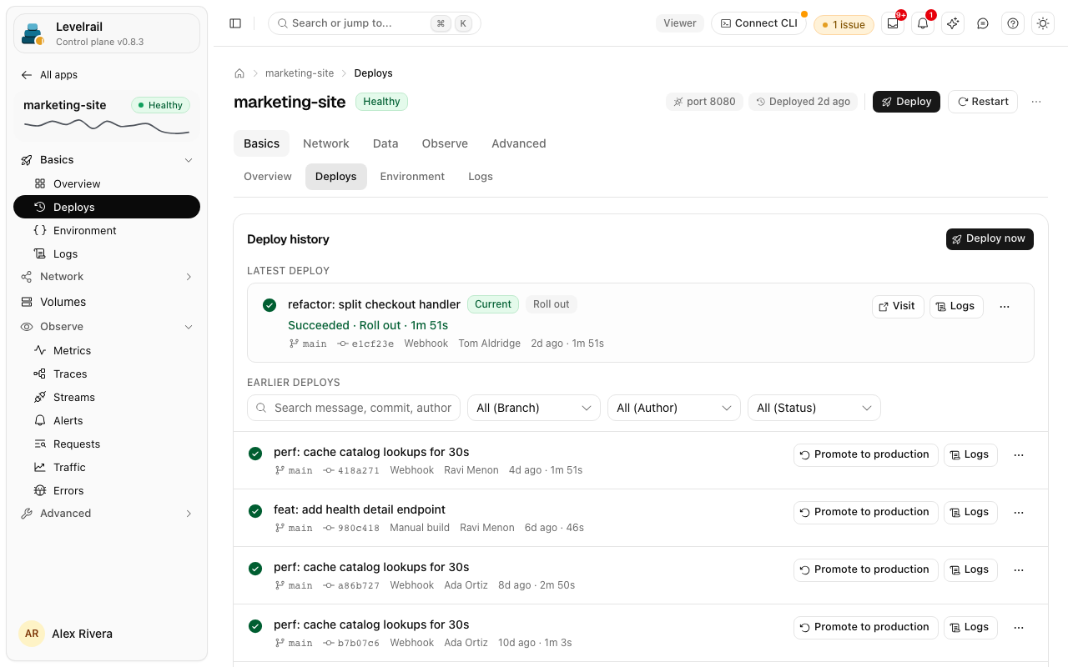
Task: Open more options for commit 418a271 deploy
Action: (x=1019, y=455)
